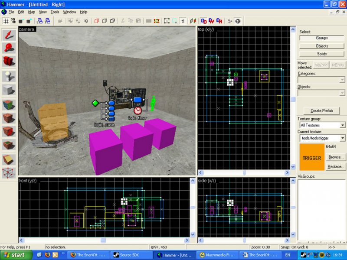Click the Browse... texture button
This screenshot has height=260, width=347.
click(x=335, y=157)
